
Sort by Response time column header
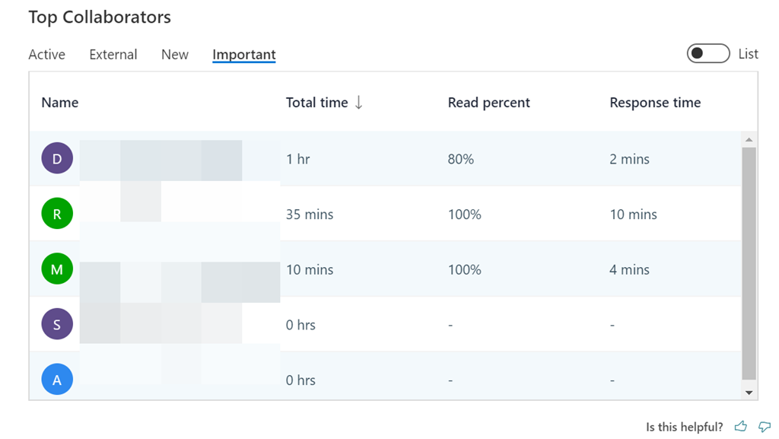655,103
